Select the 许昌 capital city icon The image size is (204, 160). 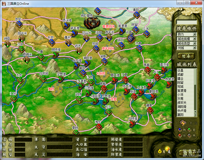tap(131, 38)
